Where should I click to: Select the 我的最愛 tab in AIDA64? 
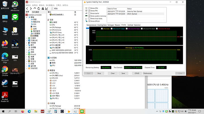click(35, 12)
